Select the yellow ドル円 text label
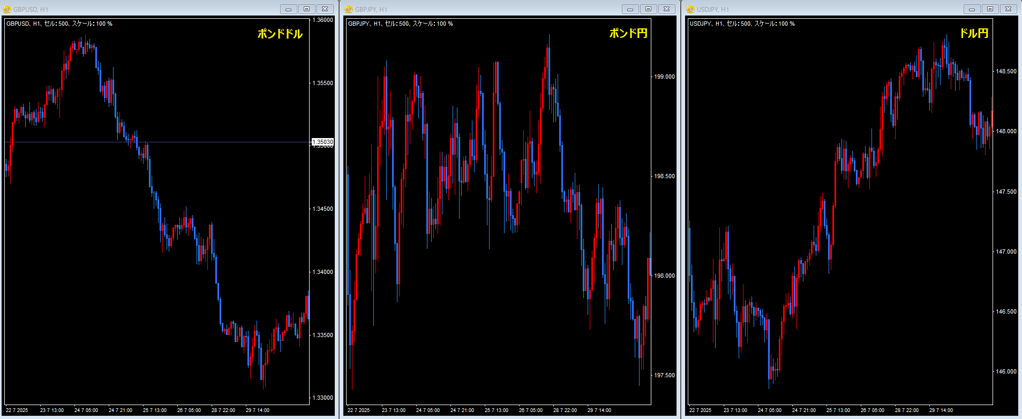 tap(973, 33)
